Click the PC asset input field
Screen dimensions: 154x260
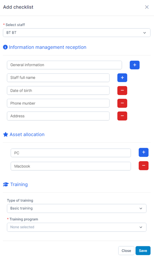point(71,153)
